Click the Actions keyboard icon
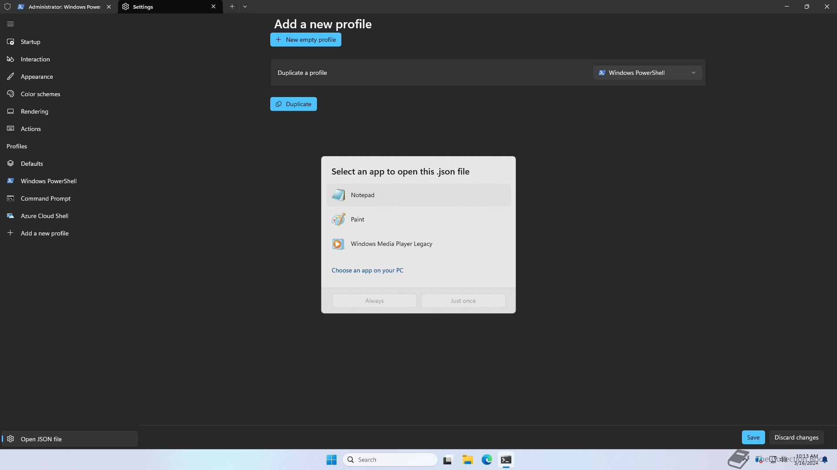This screenshot has width=837, height=470. [x=10, y=129]
